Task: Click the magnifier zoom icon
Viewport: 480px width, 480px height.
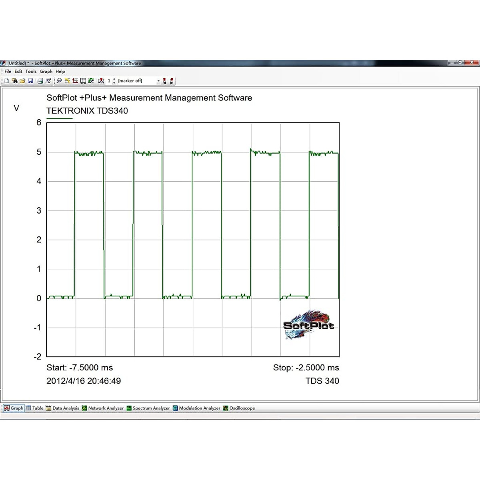Action: coord(59,81)
